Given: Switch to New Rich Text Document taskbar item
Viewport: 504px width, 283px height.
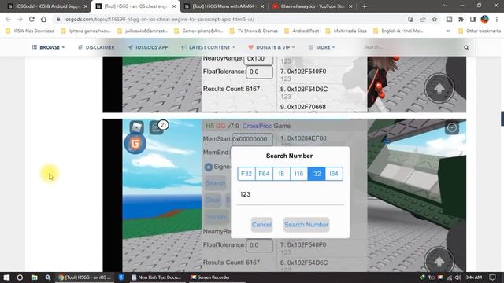Looking at the screenshot, I should click(x=156, y=277).
